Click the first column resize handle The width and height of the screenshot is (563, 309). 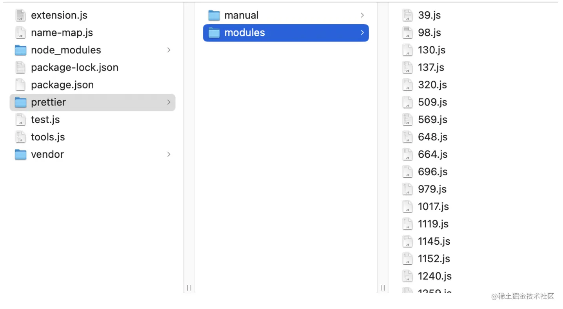click(x=189, y=288)
